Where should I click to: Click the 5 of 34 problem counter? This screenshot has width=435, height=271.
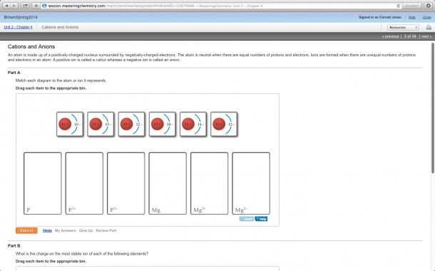410,36
